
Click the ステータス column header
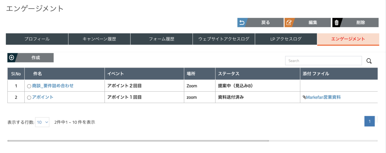258,74
